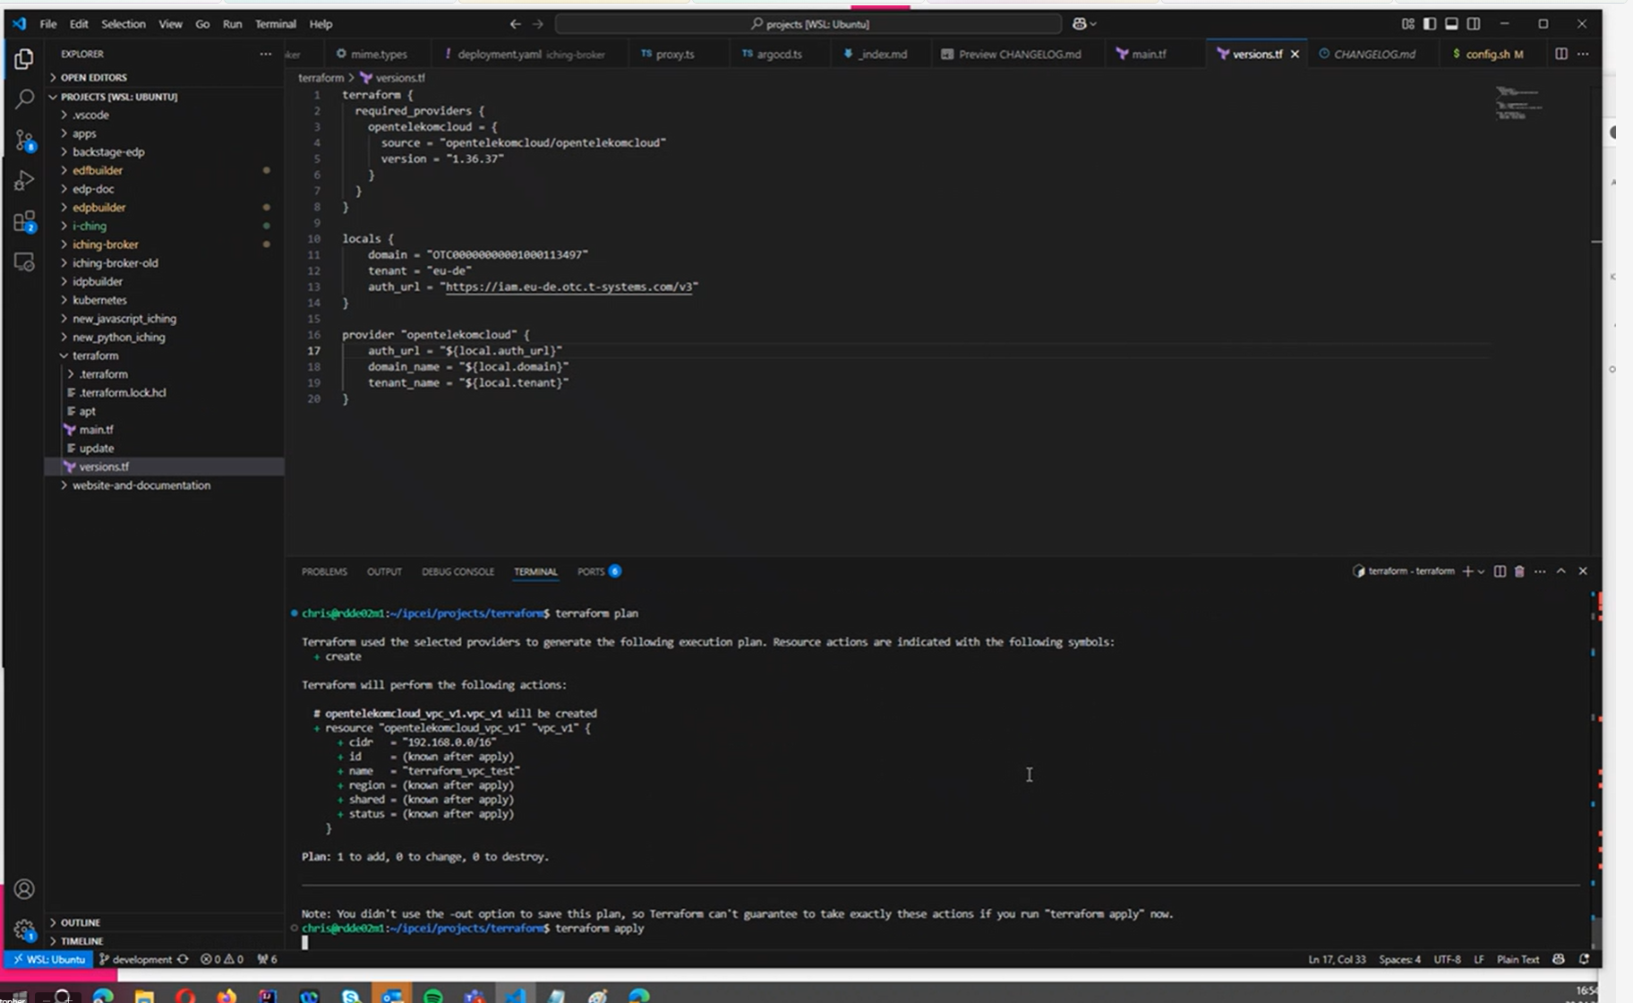1633x1003 pixels.
Task: Open the Source Control view
Action: click(24, 140)
